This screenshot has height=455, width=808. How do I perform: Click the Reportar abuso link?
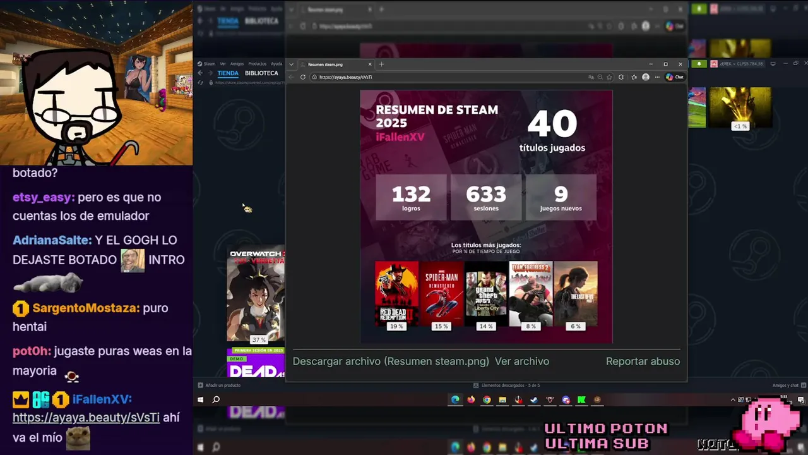(643, 361)
